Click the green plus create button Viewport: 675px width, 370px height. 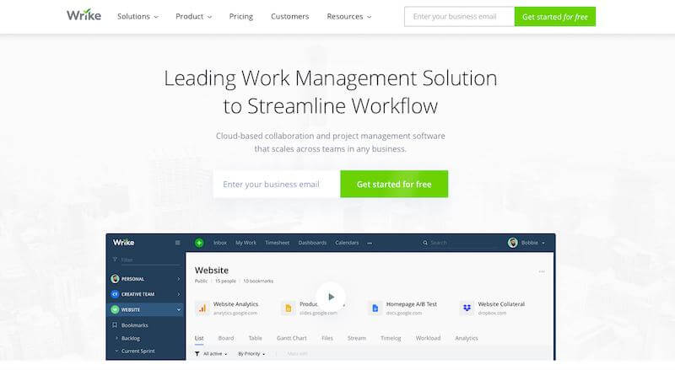click(x=199, y=243)
